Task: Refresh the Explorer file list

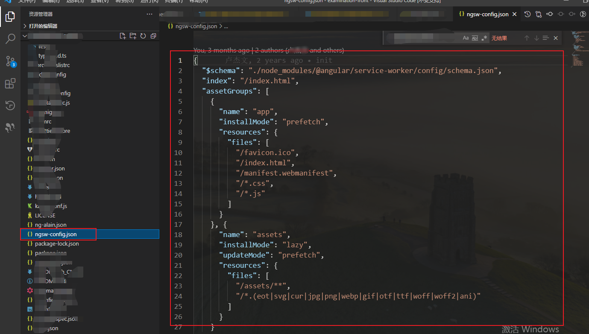Action: tap(143, 36)
